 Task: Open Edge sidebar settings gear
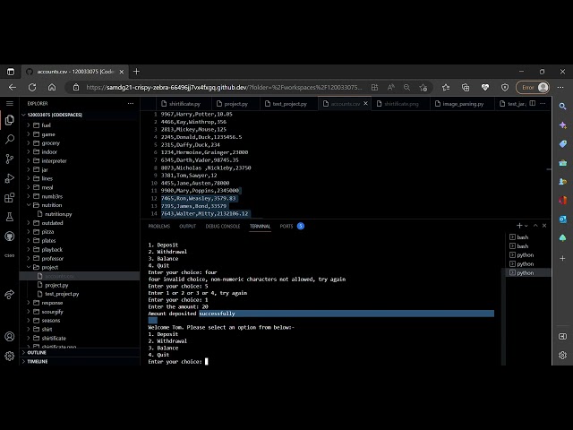coord(563,355)
